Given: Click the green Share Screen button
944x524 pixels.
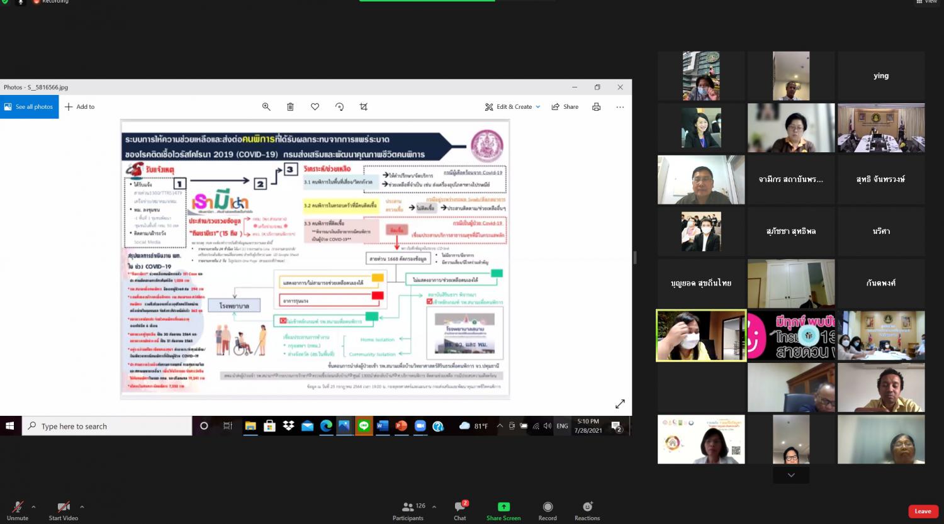Looking at the screenshot, I should [503, 511].
